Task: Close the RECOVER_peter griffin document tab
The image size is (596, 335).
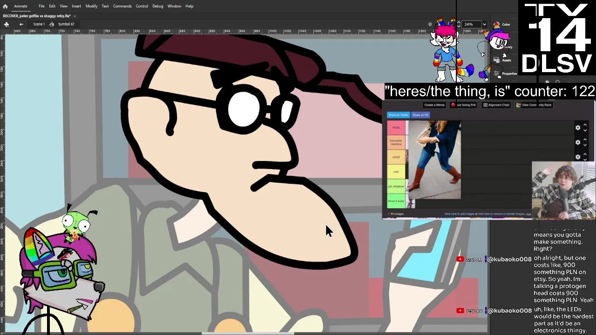Action: (74, 16)
